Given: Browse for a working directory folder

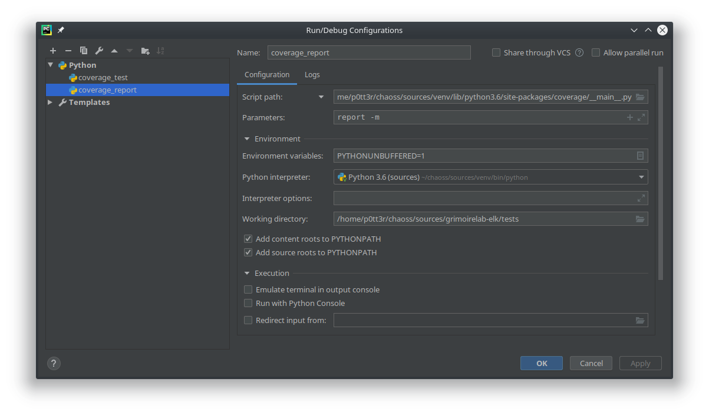Looking at the screenshot, I should pyautogui.click(x=641, y=219).
